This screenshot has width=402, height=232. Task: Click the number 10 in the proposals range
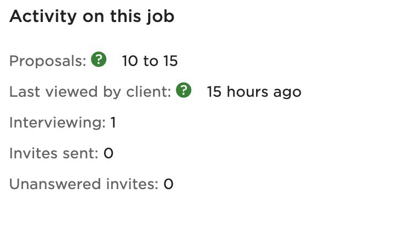click(x=130, y=60)
